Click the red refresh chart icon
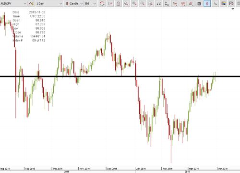The image size is (240, 173). [102, 3]
